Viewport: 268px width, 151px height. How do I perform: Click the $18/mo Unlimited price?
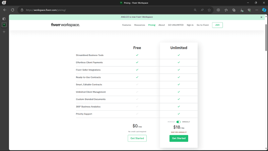click(179, 127)
